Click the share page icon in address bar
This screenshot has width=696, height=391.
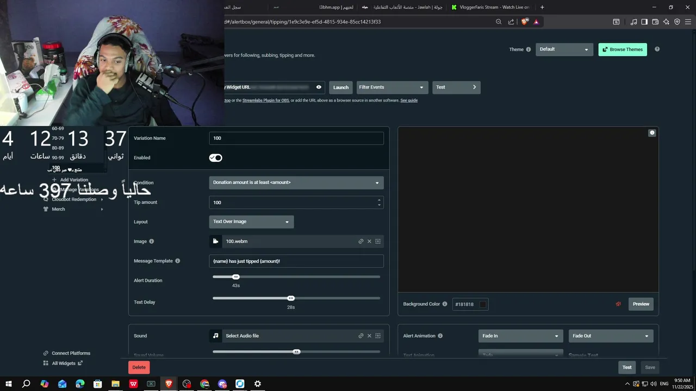point(511,22)
